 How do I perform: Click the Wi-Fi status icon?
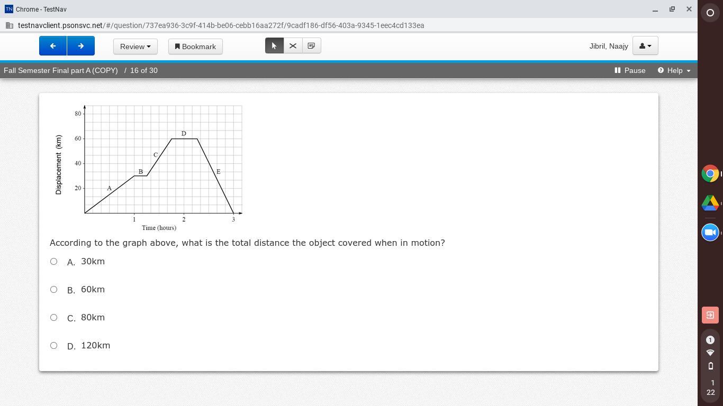coord(710,353)
